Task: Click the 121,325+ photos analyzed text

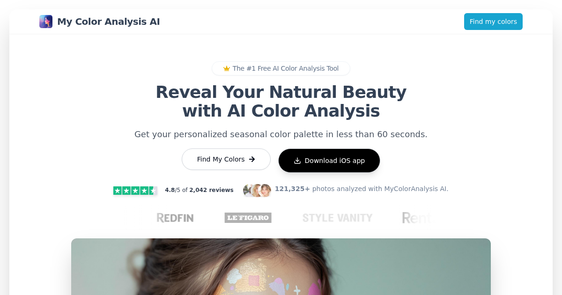Action: coord(362,189)
